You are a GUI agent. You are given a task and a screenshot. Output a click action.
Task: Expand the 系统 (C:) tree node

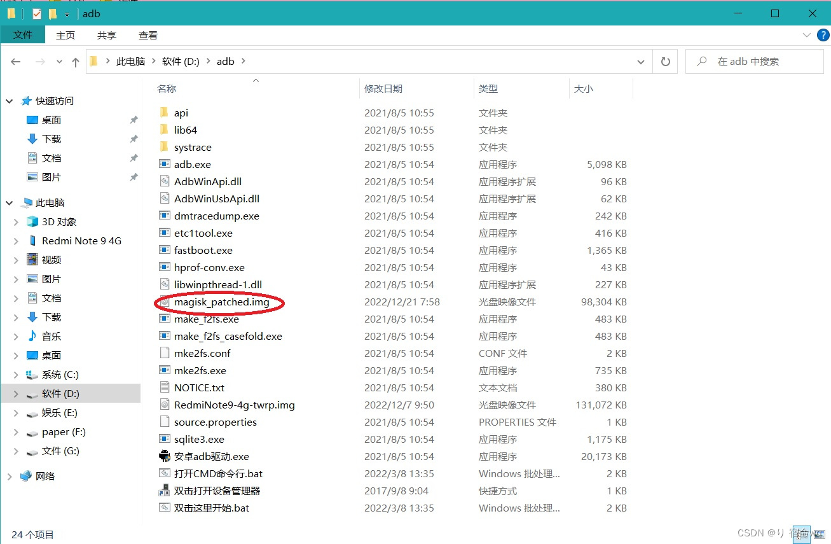(x=17, y=374)
